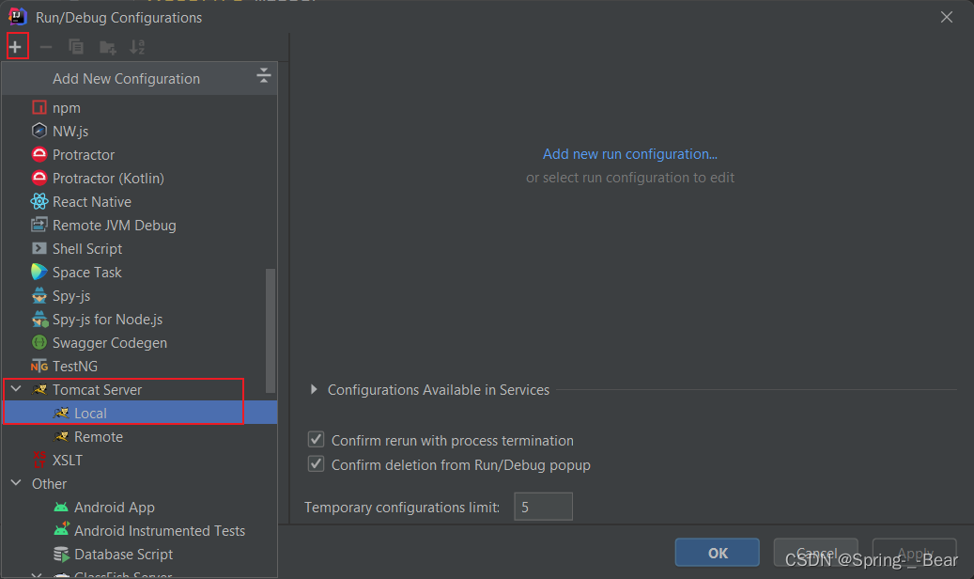Click the Tomcat Server cat icon
This screenshot has width=974, height=579.
point(39,389)
